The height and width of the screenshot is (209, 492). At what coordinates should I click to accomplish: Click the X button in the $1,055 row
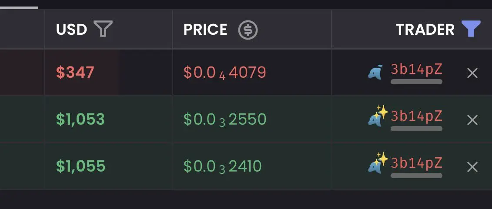[x=472, y=167]
